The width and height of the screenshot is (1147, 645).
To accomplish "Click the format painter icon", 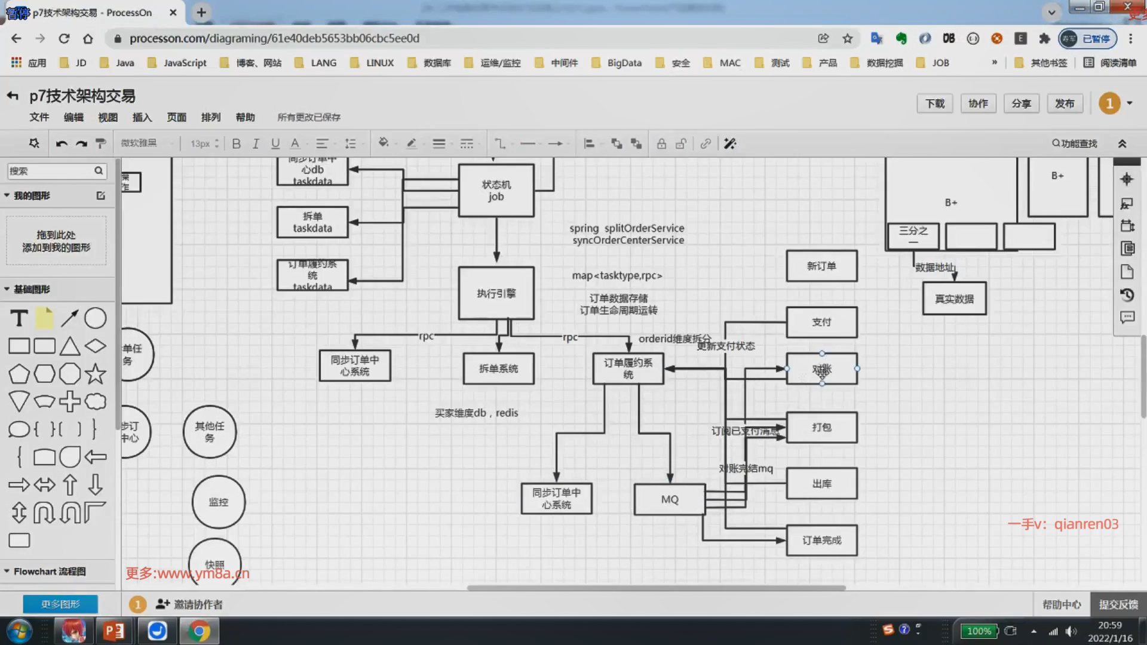I will (x=101, y=144).
